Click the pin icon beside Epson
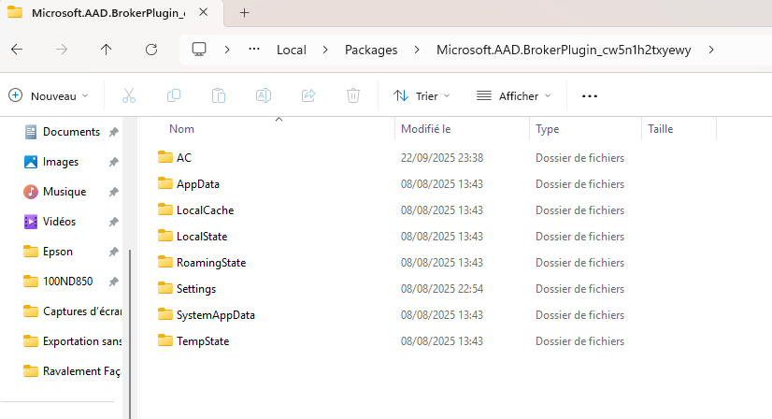 click(x=114, y=252)
